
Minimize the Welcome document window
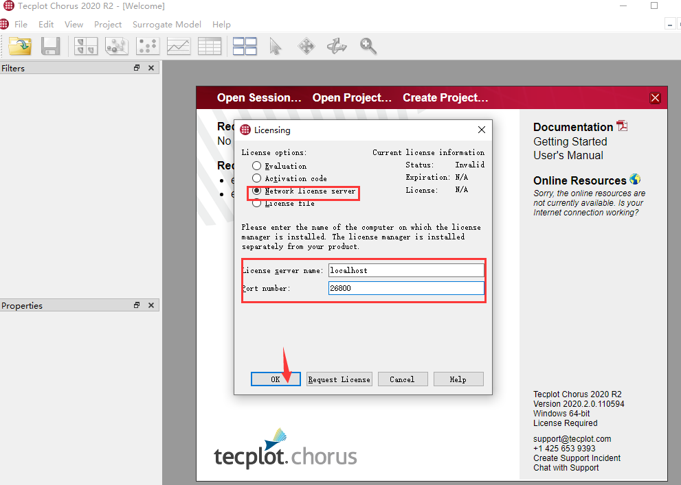pyautogui.click(x=670, y=24)
